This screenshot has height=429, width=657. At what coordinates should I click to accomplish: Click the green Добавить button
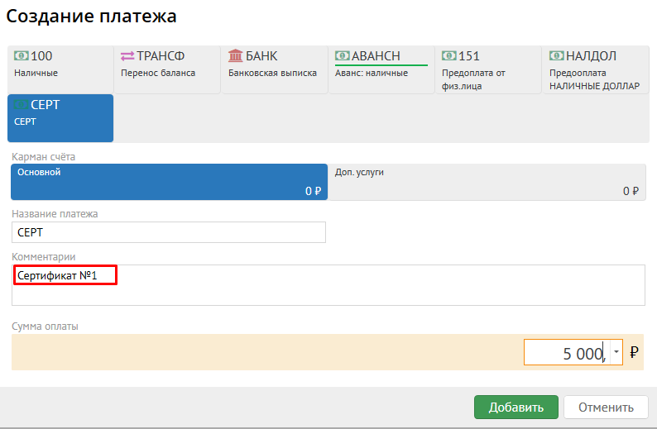(516, 408)
